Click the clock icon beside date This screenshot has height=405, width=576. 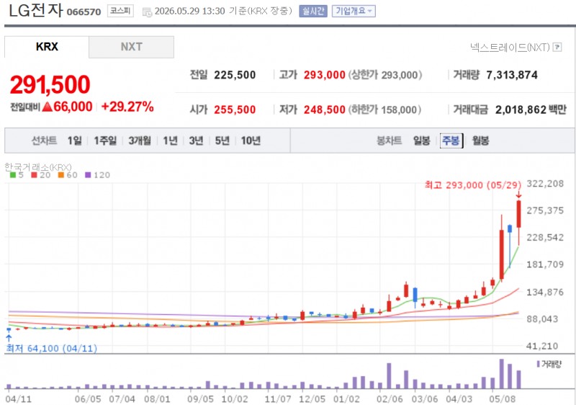click(x=147, y=12)
